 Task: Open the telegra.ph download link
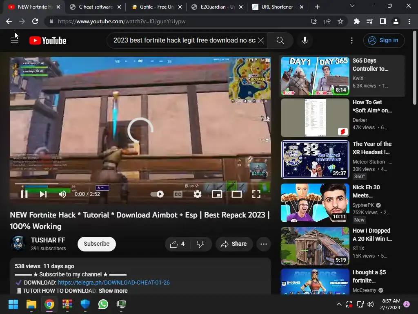113,283
